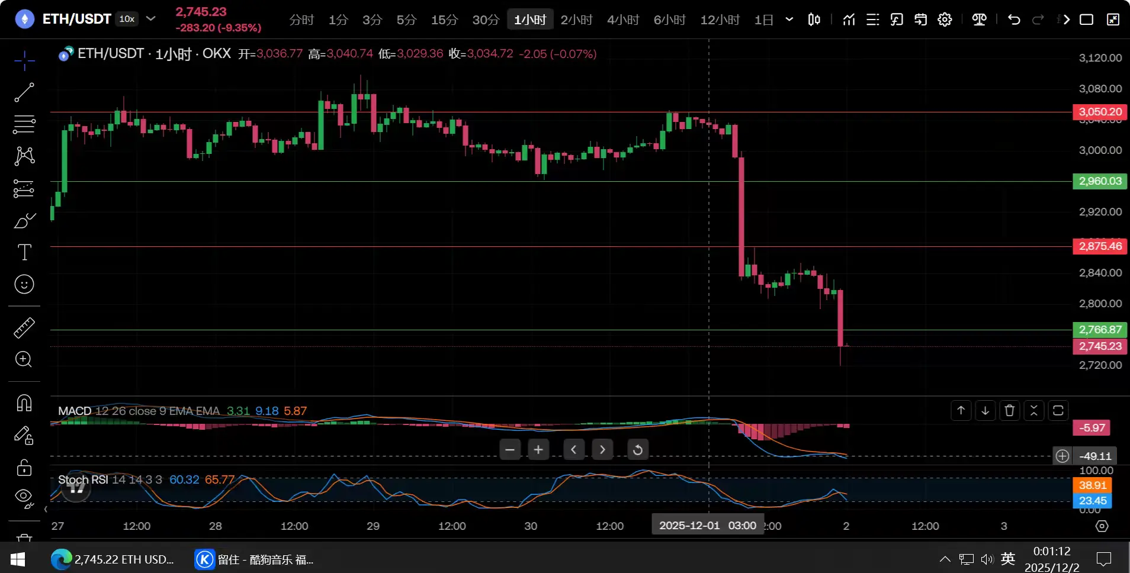Collapse the MACD pane
The width and height of the screenshot is (1130, 573).
click(x=1034, y=410)
